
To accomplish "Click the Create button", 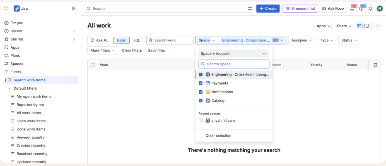I will click(x=268, y=9).
